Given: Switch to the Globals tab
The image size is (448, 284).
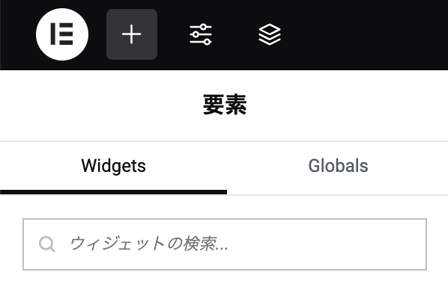Looking at the screenshot, I should click(338, 167).
